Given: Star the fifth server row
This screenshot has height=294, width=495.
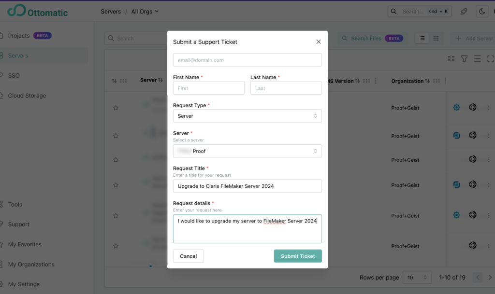Looking at the screenshot, I should pyautogui.click(x=116, y=215).
